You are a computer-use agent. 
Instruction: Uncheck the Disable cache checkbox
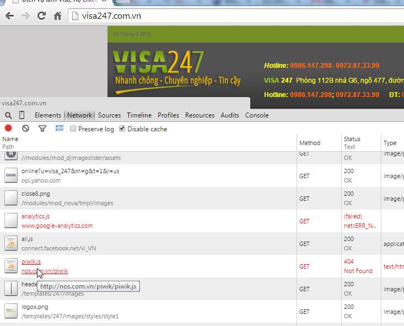pos(122,129)
